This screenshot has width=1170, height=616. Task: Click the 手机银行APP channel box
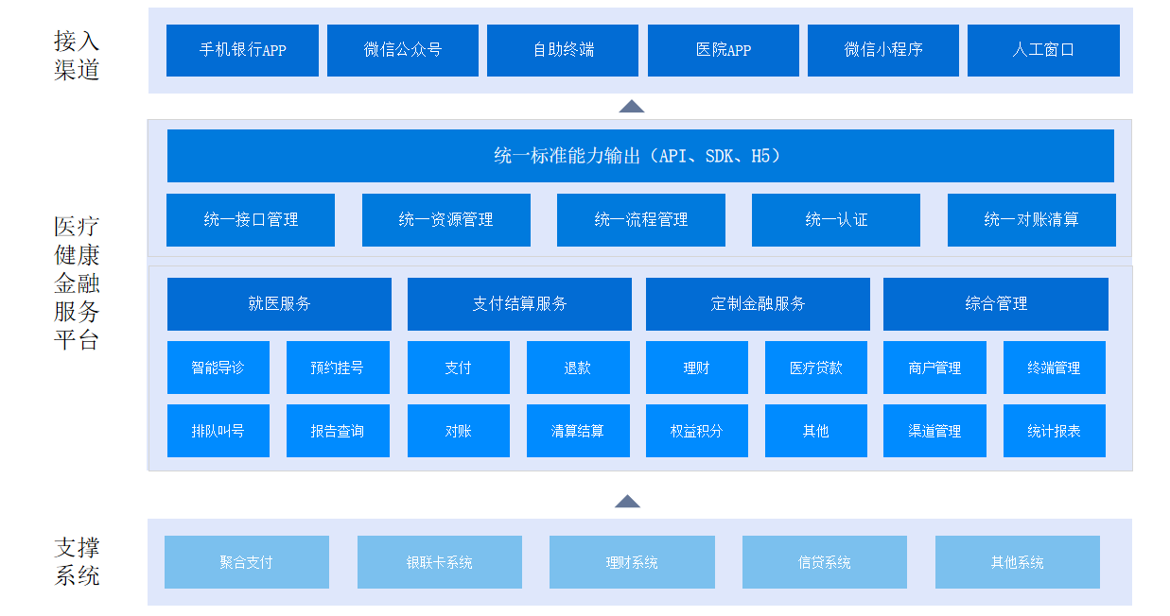242,50
